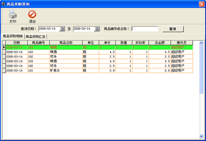Click the row selector of the current record

4,47
